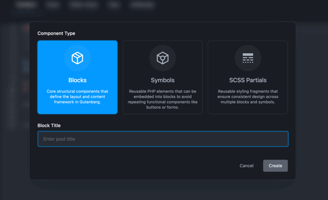
Task: Click the Symbols hexagon icon
Action: [x=162, y=58]
